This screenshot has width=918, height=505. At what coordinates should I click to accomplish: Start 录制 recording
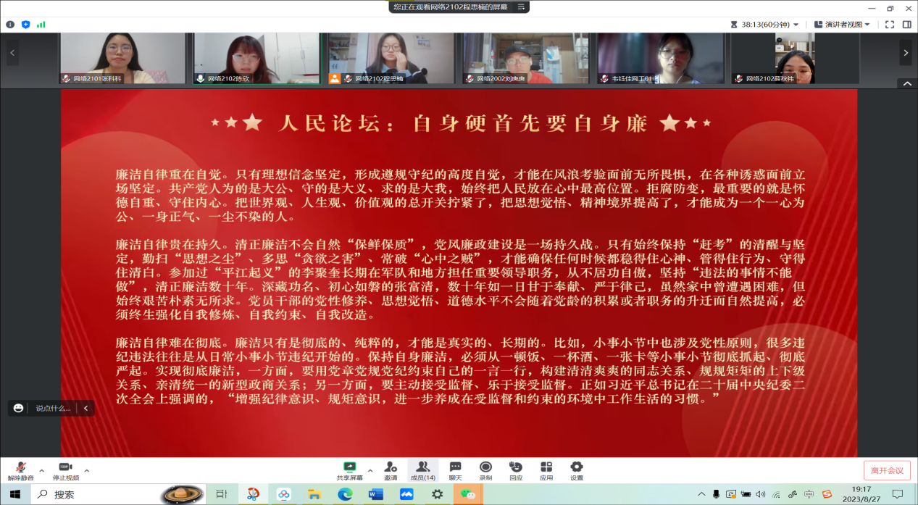485,471
